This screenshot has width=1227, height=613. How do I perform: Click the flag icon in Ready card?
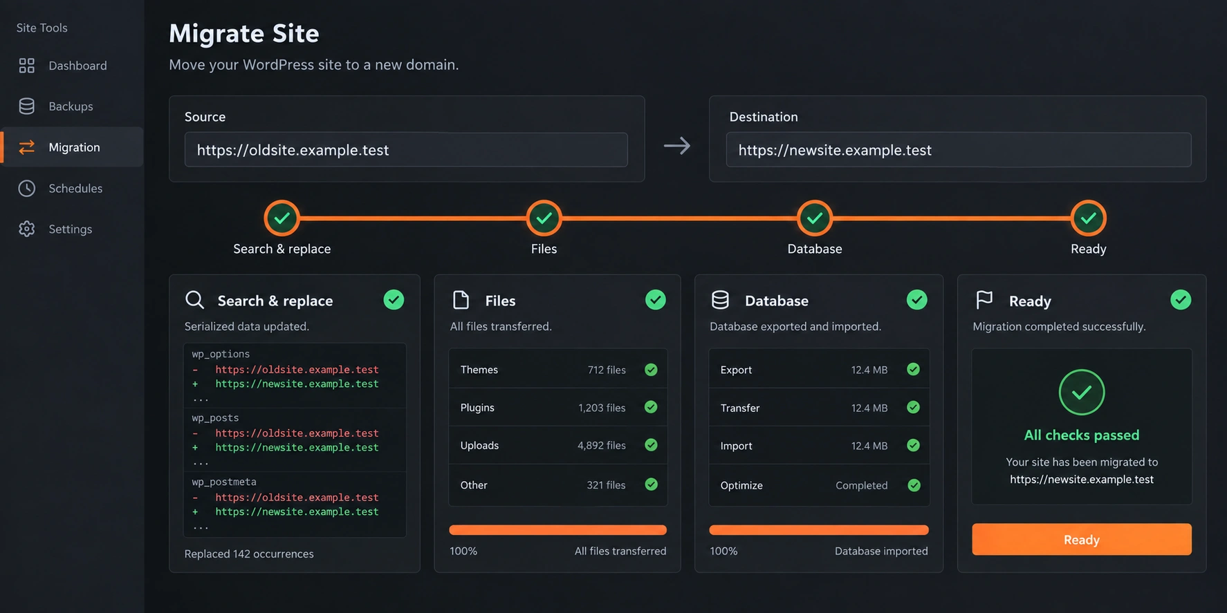984,300
